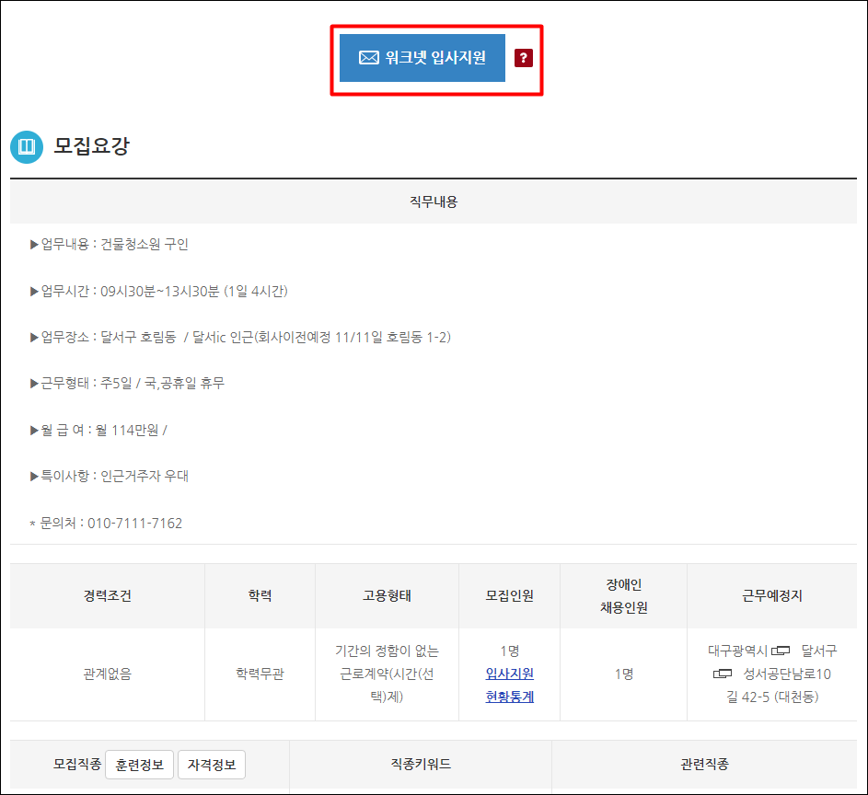Select the 모집요강 heading text
This screenshot has height=795, width=868.
pyautogui.click(x=91, y=146)
